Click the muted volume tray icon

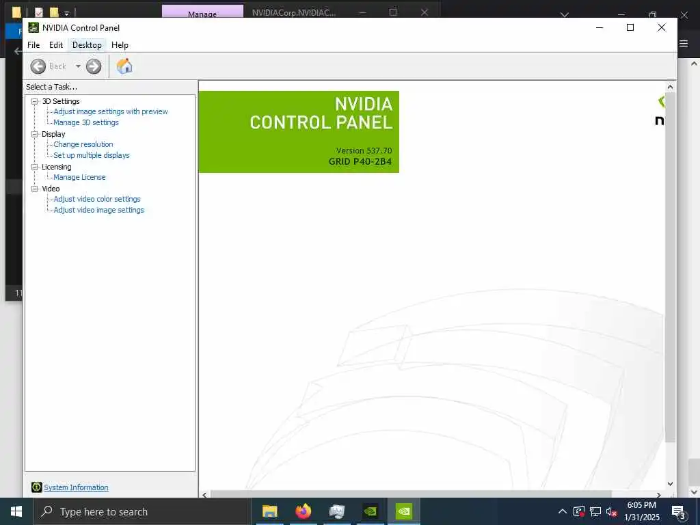point(611,511)
